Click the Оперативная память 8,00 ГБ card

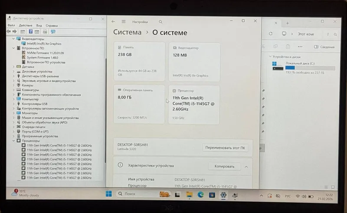click(139, 104)
